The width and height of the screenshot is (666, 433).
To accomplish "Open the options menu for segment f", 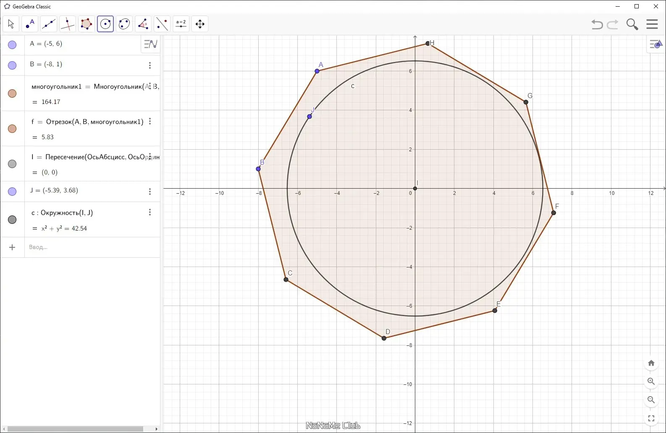I will point(150,122).
